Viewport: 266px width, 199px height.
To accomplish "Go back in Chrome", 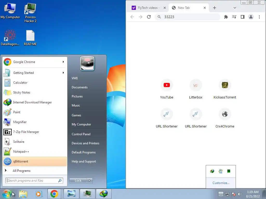I will pos(132,17).
